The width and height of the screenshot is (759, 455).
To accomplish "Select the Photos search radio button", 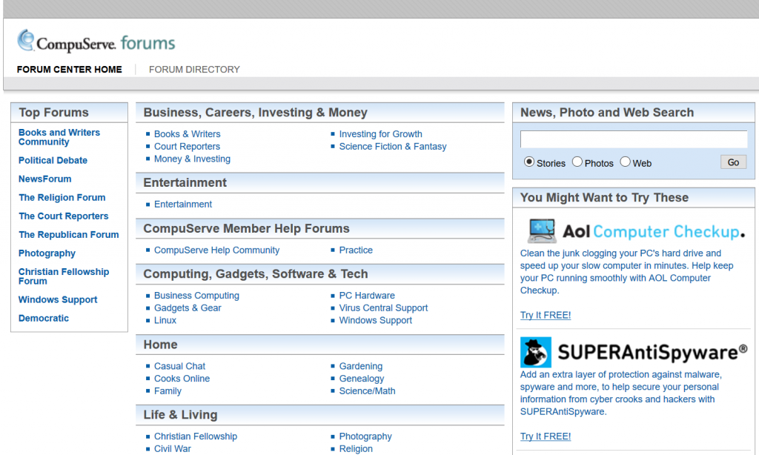I will [x=577, y=162].
